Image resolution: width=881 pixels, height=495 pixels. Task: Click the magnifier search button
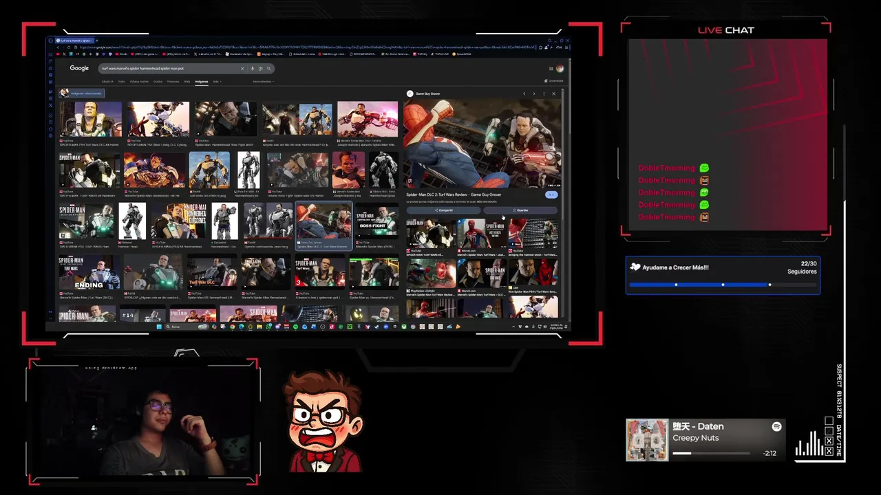[x=269, y=68]
